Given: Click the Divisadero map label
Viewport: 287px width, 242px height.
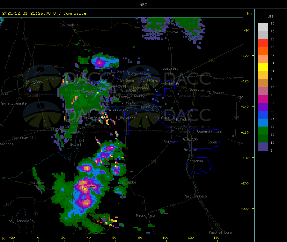Looking at the screenshot, I should [x=69, y=25].
